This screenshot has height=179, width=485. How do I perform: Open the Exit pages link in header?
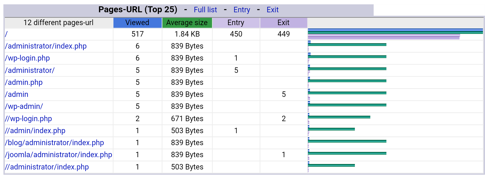tap(273, 10)
